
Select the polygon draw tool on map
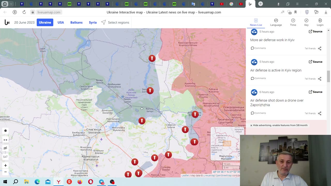(x=5, y=131)
